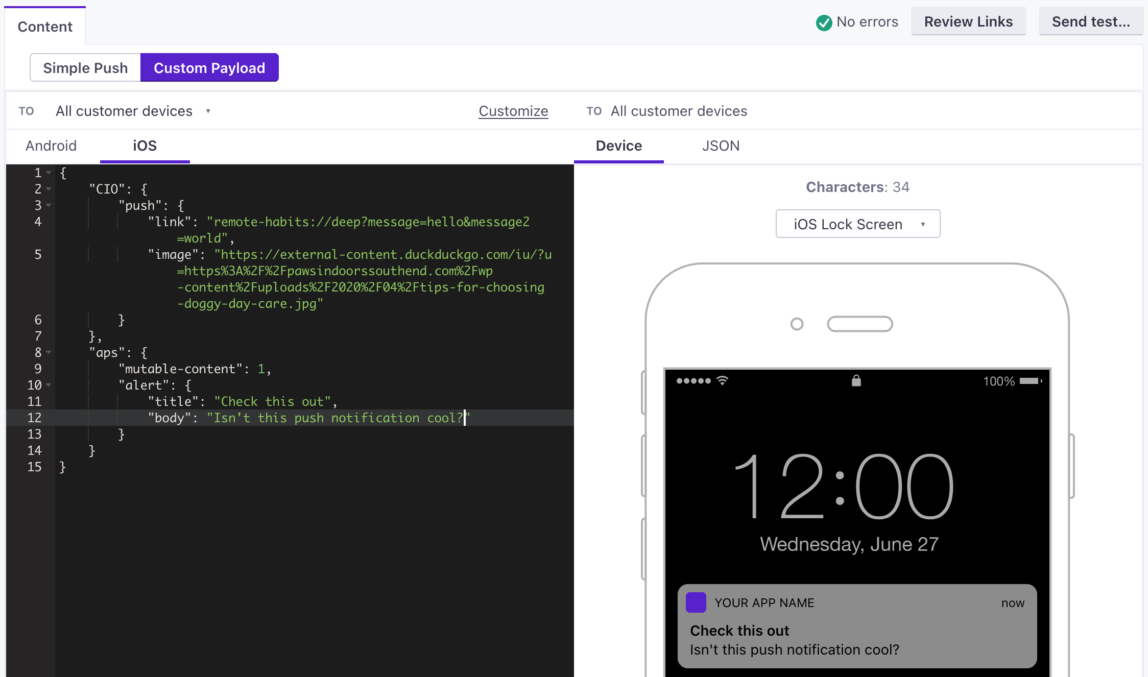
Task: Click the wifi icon on phone status bar
Action: point(722,381)
